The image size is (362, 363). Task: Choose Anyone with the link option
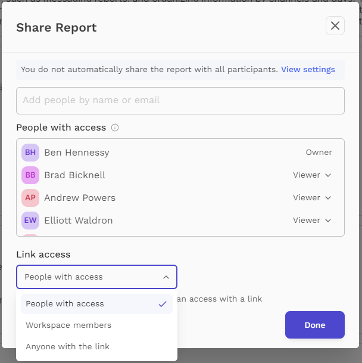pos(96,346)
